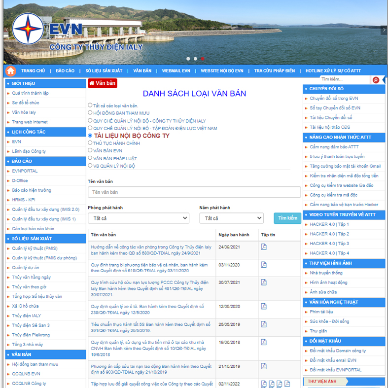Viewport: 388px width, 388px height.
Task: Open 'Quá trình thành lập' sidebar link
Action: (30, 93)
